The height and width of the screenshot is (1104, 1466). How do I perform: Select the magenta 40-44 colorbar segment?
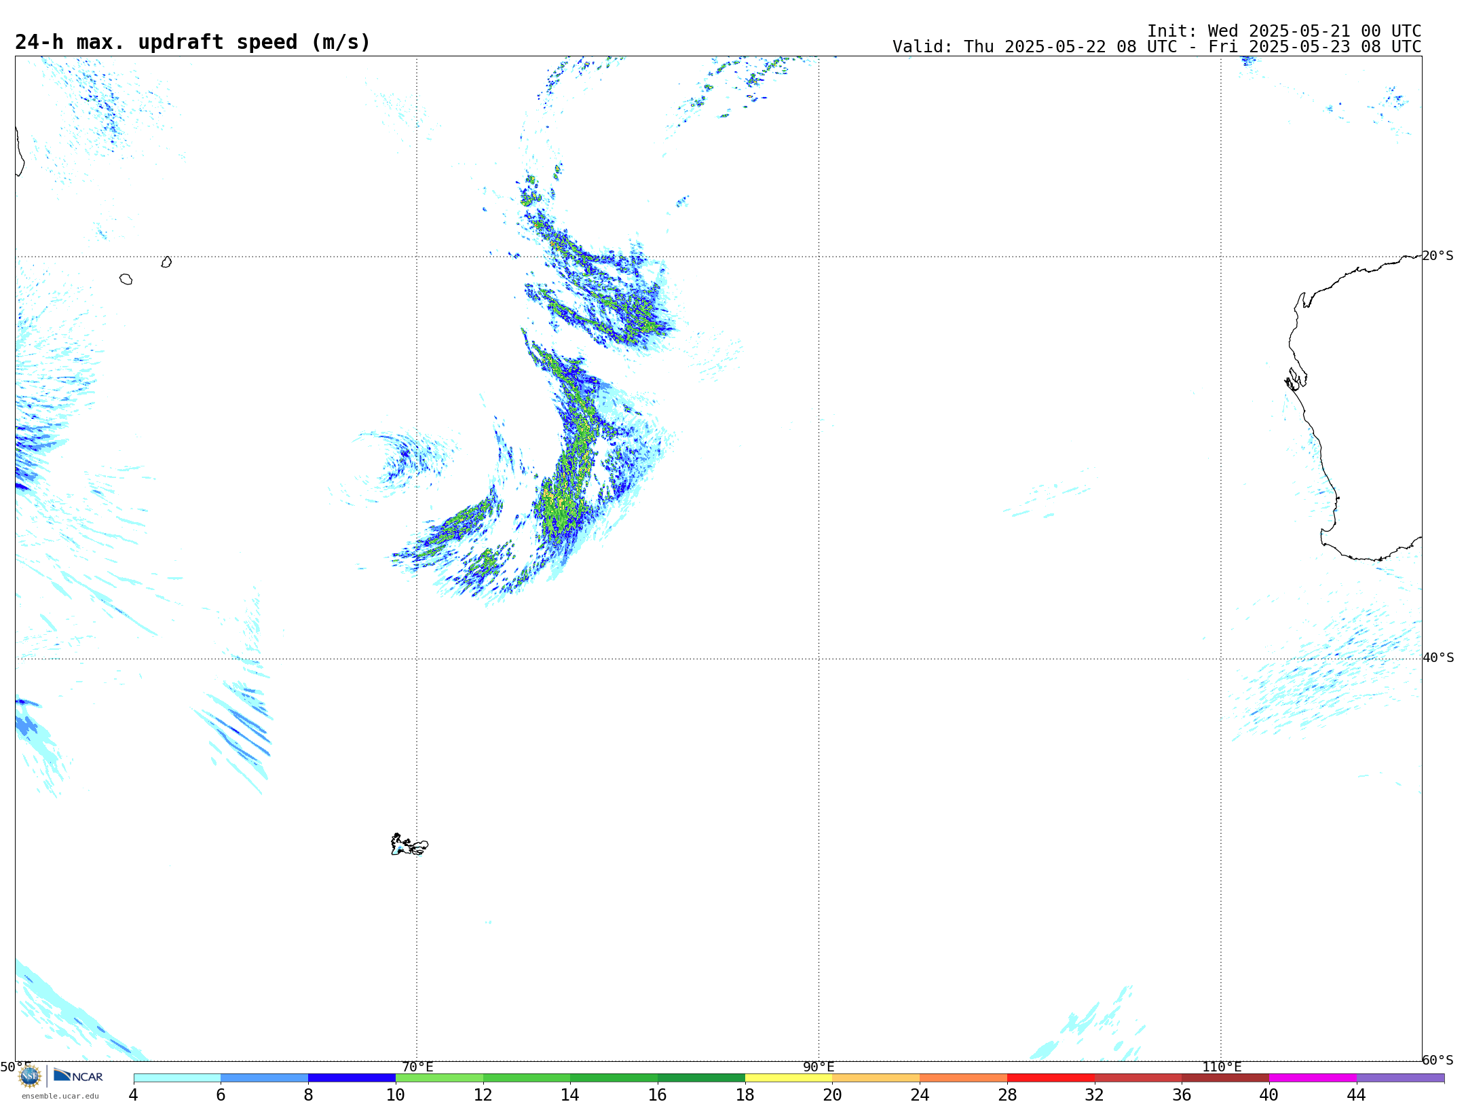tap(1313, 1078)
